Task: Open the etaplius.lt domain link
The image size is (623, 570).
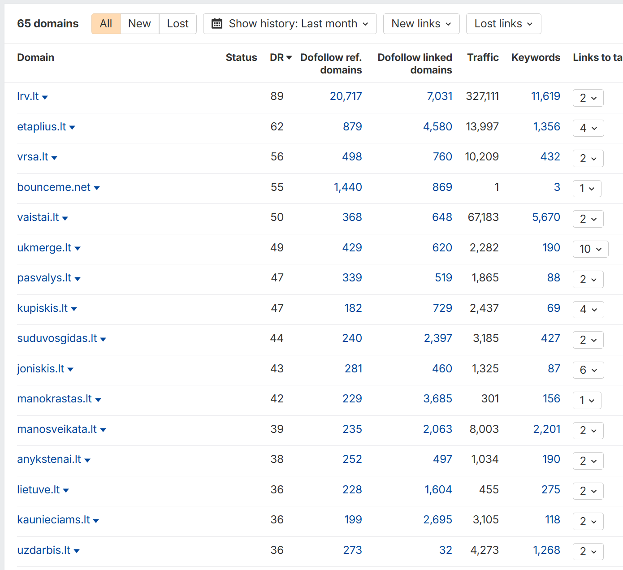Action: [x=42, y=127]
